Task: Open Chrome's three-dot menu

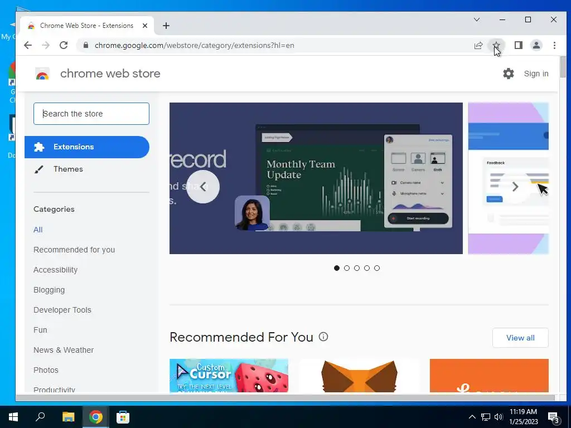Action: 554,45
